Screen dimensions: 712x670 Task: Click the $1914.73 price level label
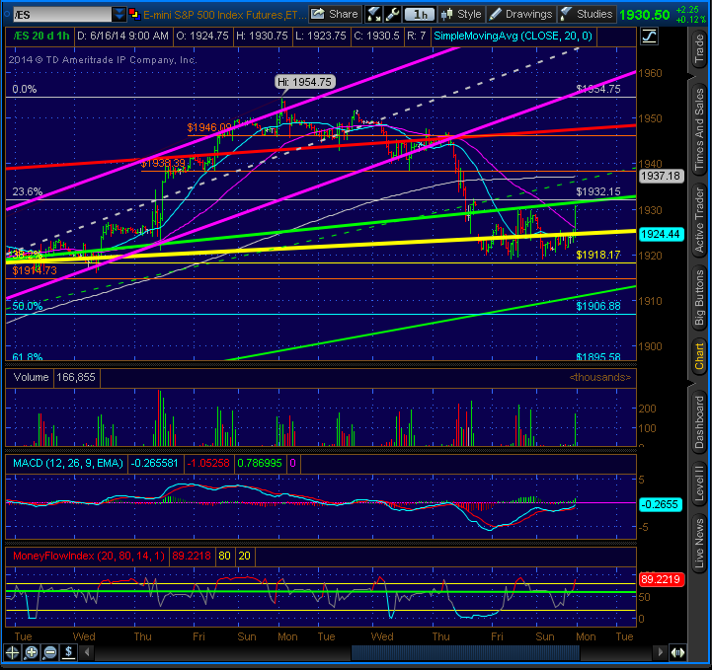pyautogui.click(x=35, y=270)
